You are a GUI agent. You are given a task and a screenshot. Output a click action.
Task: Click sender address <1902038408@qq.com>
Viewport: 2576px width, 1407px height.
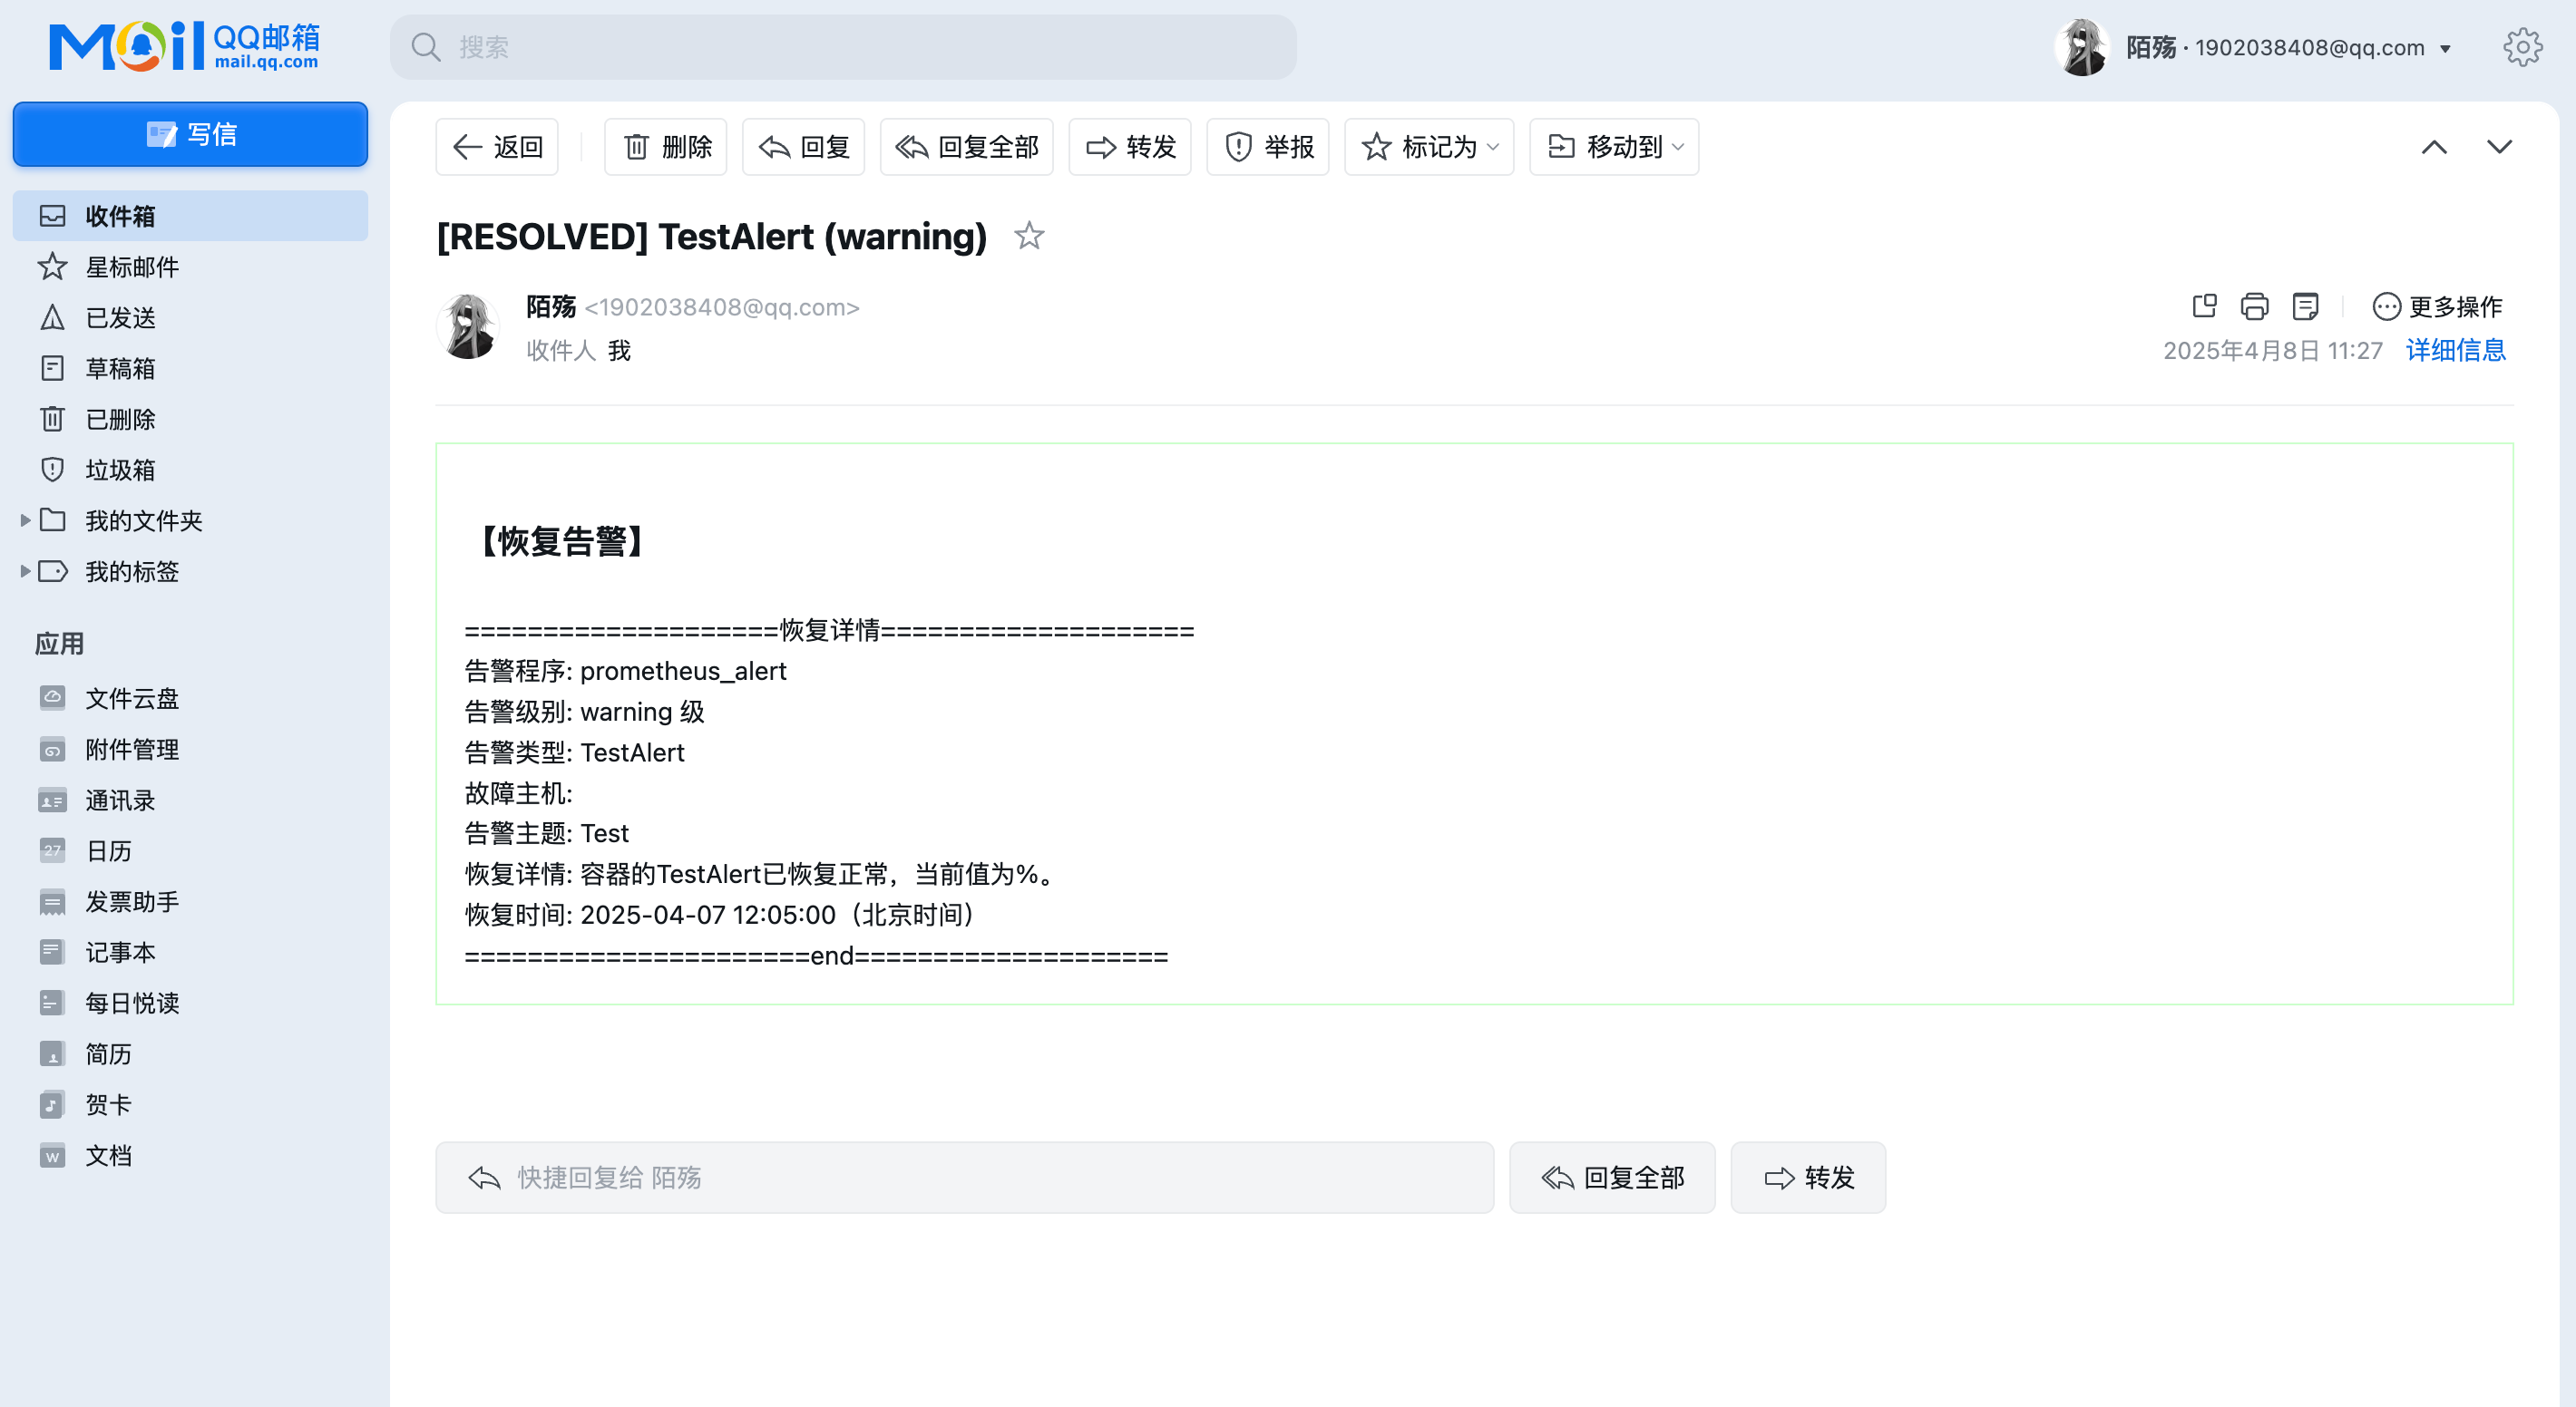click(x=722, y=306)
